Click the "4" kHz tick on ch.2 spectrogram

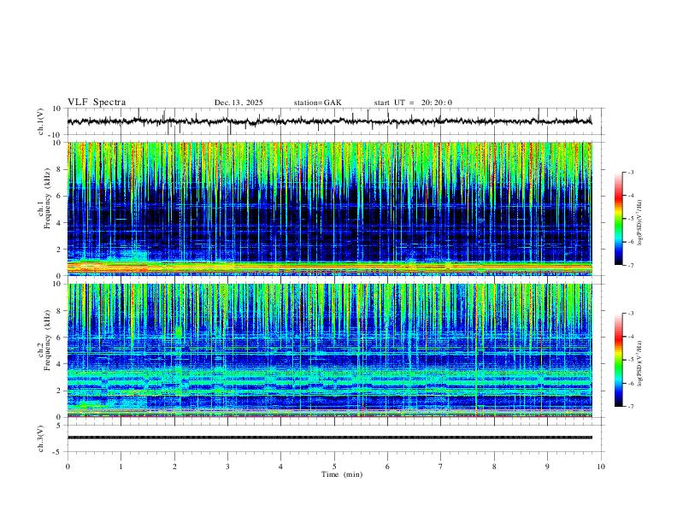click(x=59, y=364)
